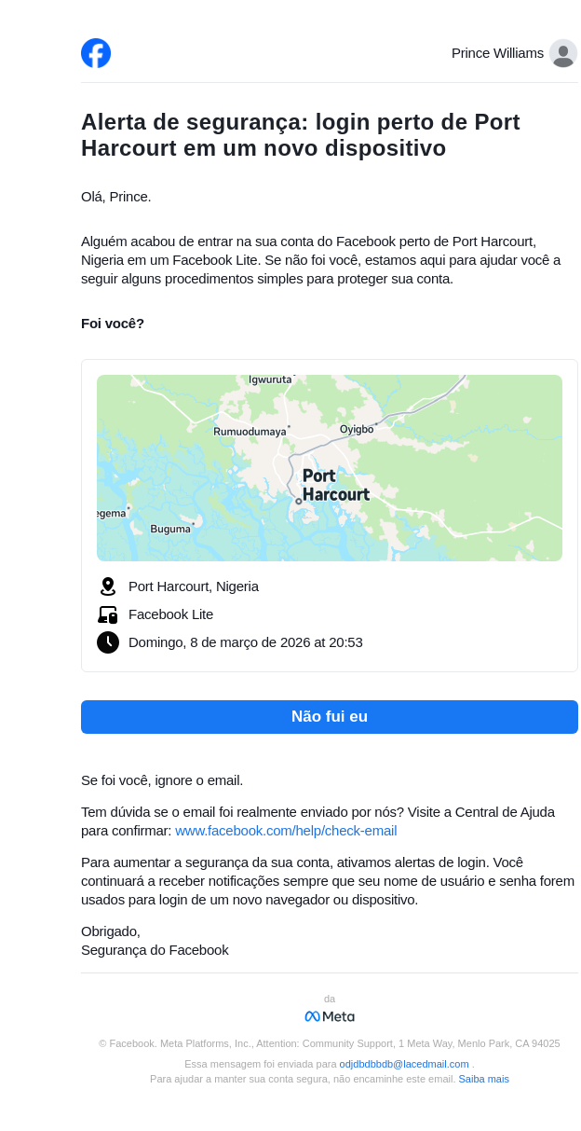
Task: Click the "Foi você?" question text
Action: tap(113, 324)
